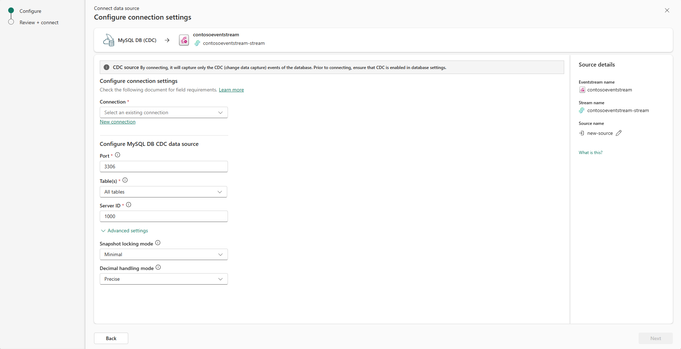681x349 pixels.
Task: Click the contosoeventstream-stream text in Source details
Action: [618, 111]
